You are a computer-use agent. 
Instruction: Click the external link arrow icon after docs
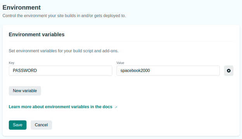point(116,107)
